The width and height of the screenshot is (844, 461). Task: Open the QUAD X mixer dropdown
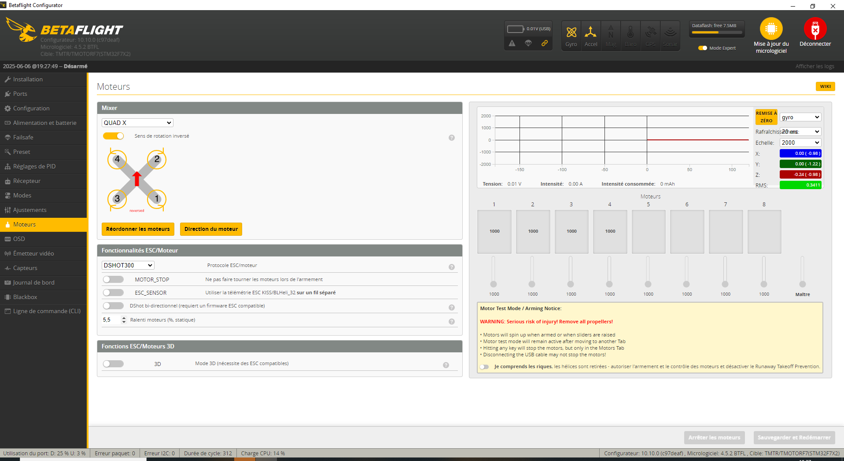coord(137,123)
